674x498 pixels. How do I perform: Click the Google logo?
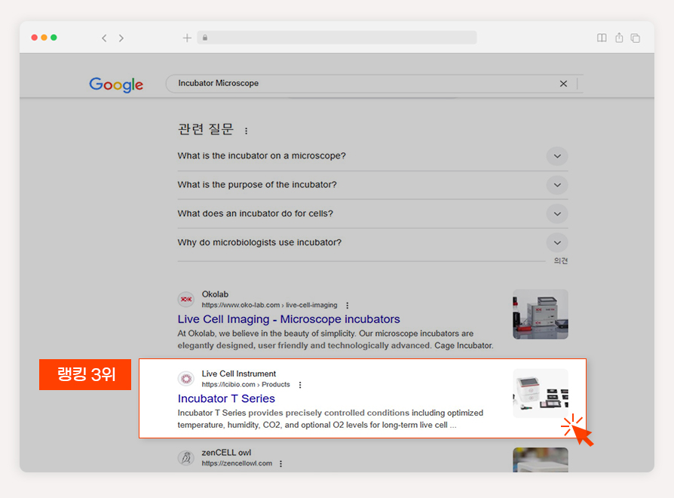116,85
